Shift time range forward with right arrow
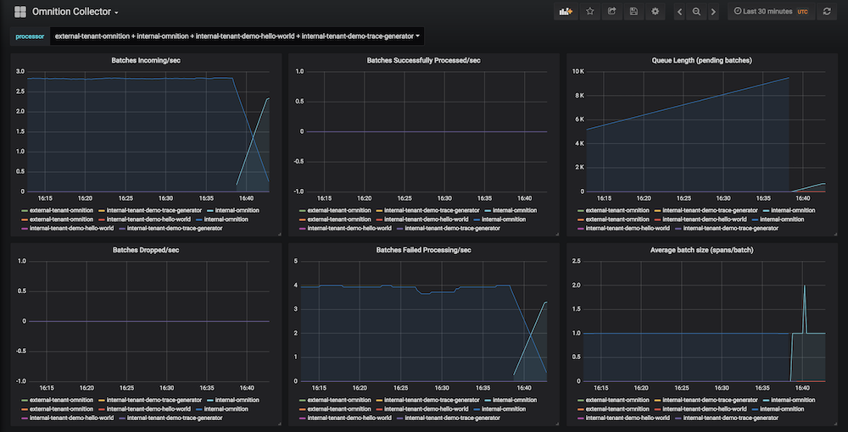Image resolution: width=848 pixels, height=432 pixels. [x=713, y=12]
